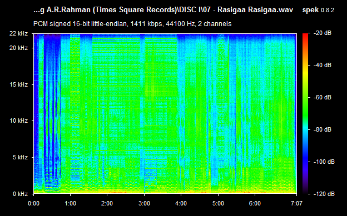Click the 0 kHz frequency axis label
Screen dimensions: 347x216
[20, 194]
